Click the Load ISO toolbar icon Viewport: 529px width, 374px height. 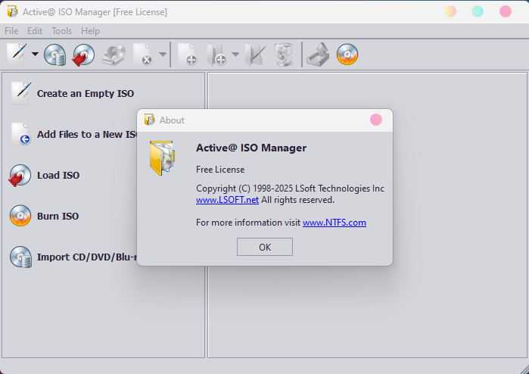[84, 55]
